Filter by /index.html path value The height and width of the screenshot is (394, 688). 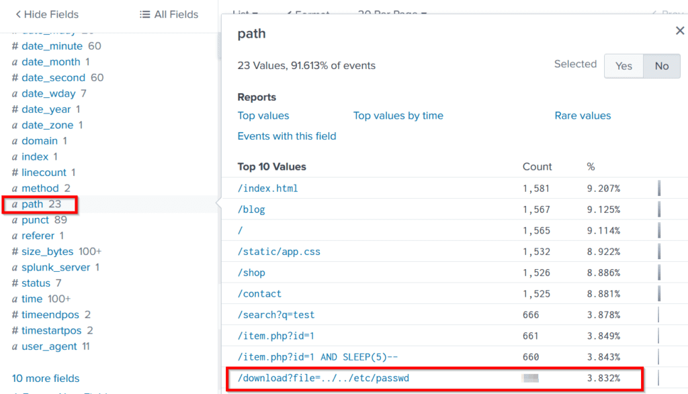coord(267,189)
